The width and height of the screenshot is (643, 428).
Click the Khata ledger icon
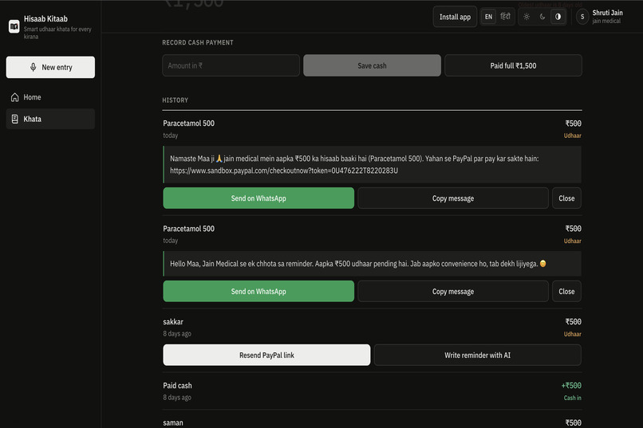point(15,119)
